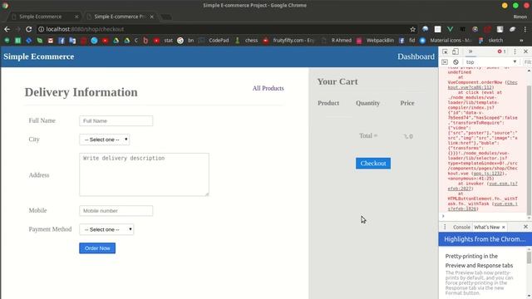Show more bookmarks with the overflow chevron
The width and height of the screenshot is (532, 299).
[x=521, y=41]
